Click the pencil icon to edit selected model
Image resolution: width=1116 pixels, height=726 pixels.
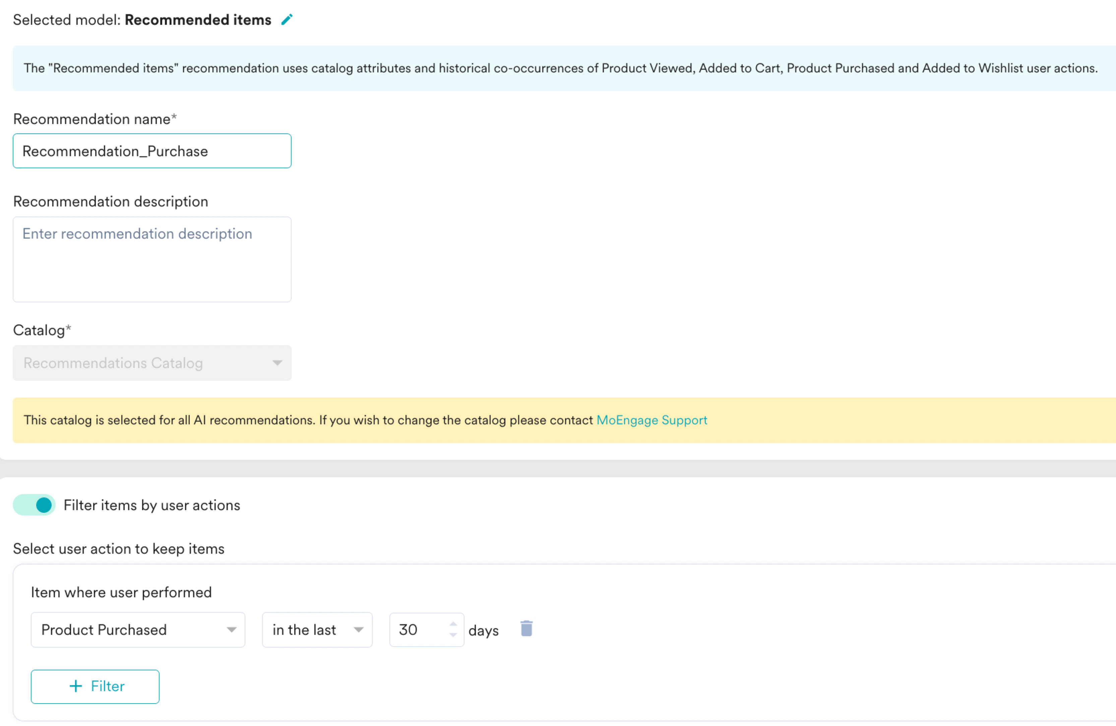[287, 20]
